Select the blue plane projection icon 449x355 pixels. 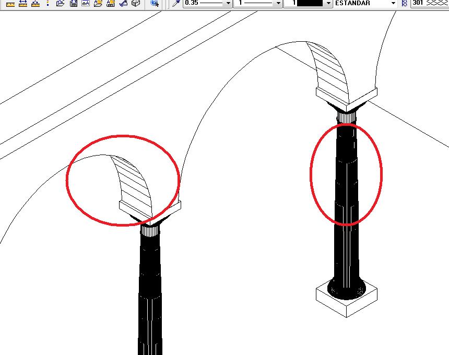click(x=123, y=3)
